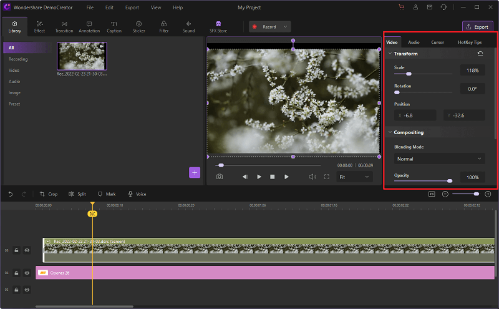Screen dimensions: 499x309
Task: Open the shopping cart icon
Action: pos(401,7)
